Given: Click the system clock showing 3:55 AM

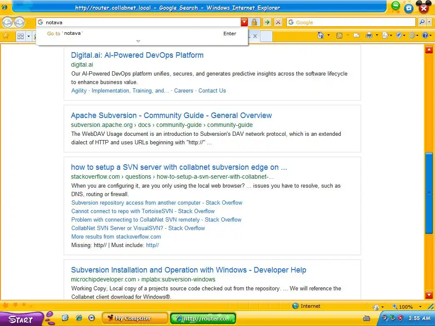Looking at the screenshot, I should click(x=419, y=318).
